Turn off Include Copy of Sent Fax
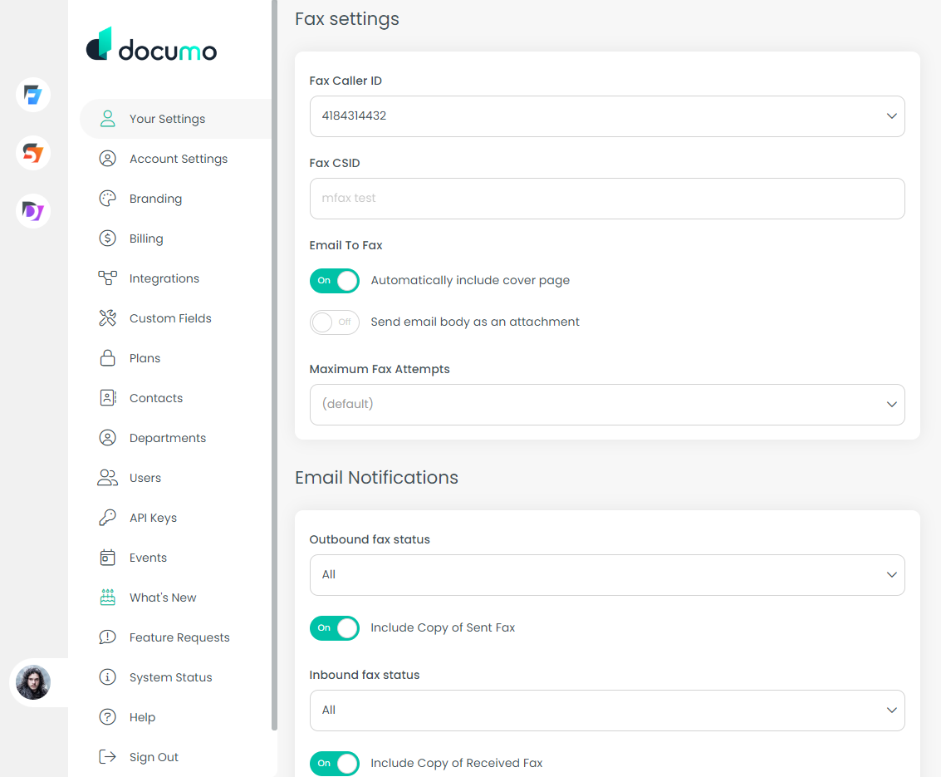This screenshot has width=941, height=777. 335,628
